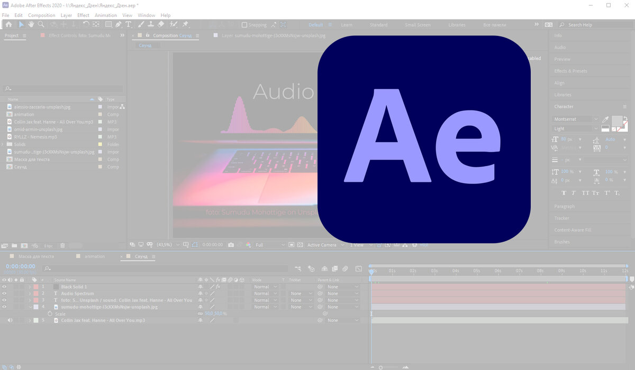635x370 pixels.
Task: Expand the Audio Spectrum layer properties
Action: tap(30, 293)
